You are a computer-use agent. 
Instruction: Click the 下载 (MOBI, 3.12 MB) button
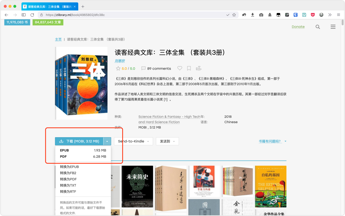(x=79, y=141)
